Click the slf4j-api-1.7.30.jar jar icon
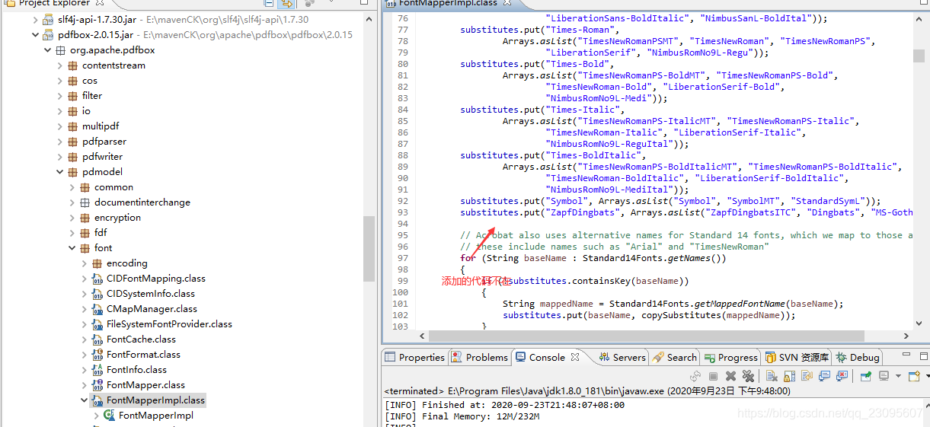Viewport: 930px width, 427px height. (49, 20)
